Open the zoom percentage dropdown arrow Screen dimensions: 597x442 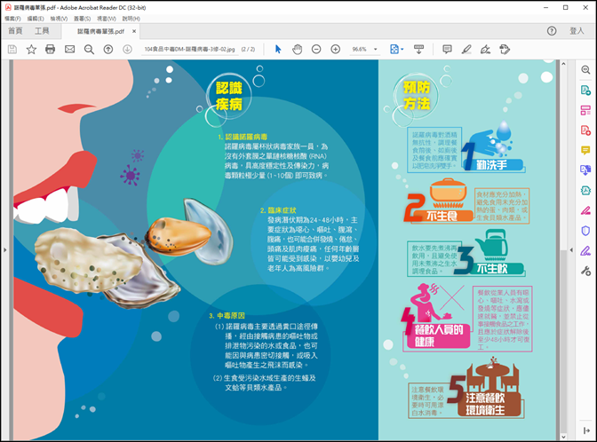coord(376,49)
